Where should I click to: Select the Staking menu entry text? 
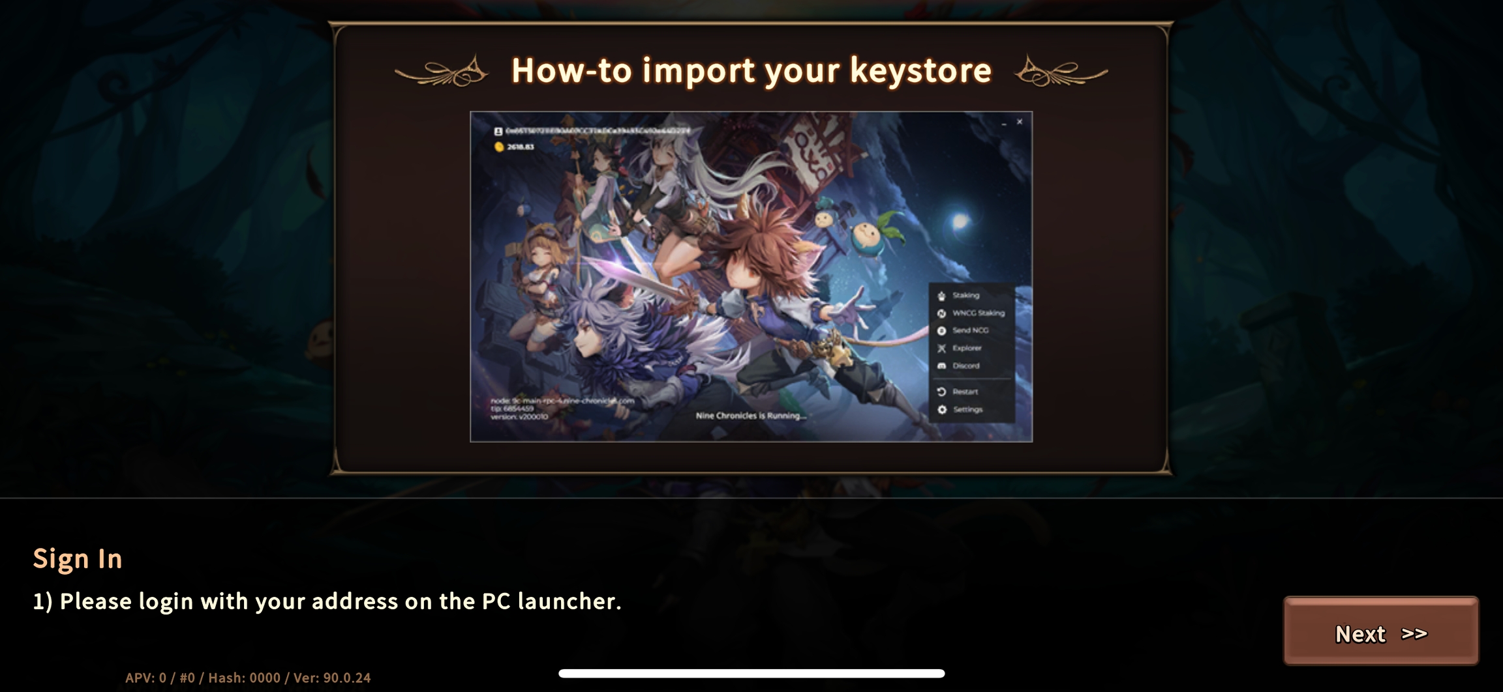coord(965,295)
